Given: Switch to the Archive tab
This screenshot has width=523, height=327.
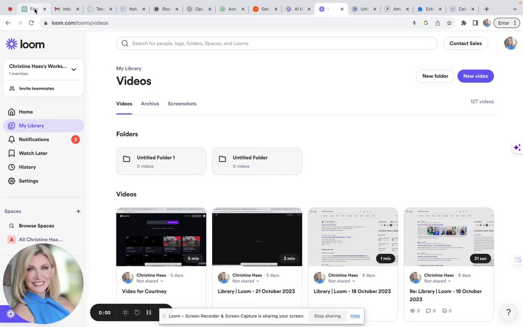Looking at the screenshot, I should point(150,104).
